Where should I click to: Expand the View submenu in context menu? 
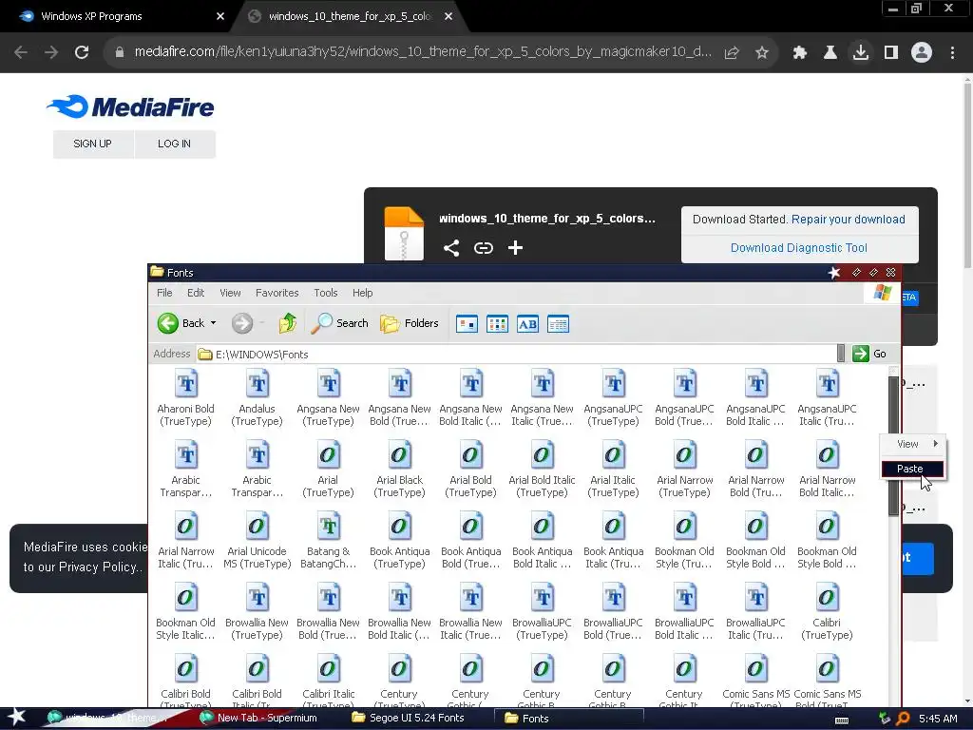click(x=913, y=445)
